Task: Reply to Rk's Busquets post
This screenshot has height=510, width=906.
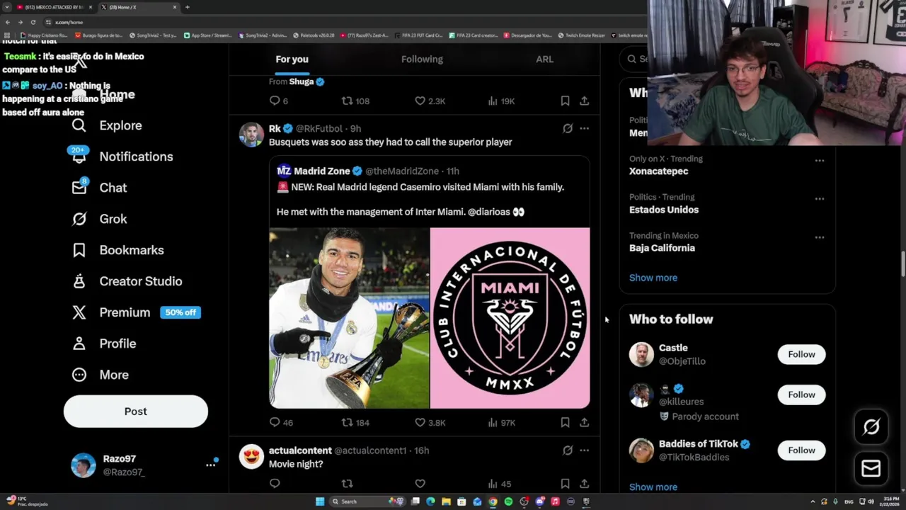Action: tap(275, 422)
